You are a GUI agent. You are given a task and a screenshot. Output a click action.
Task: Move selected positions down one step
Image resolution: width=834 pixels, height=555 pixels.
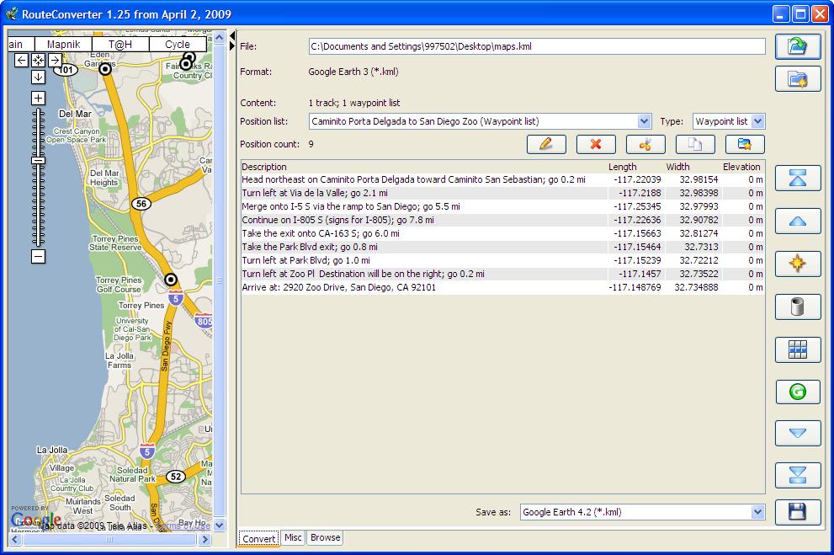pos(797,433)
